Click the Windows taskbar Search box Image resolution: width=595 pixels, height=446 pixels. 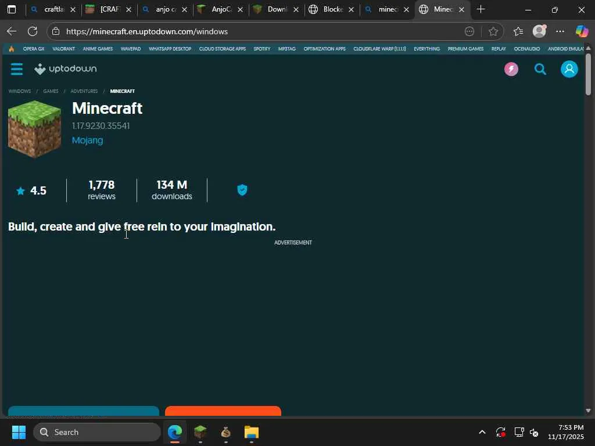(x=97, y=432)
